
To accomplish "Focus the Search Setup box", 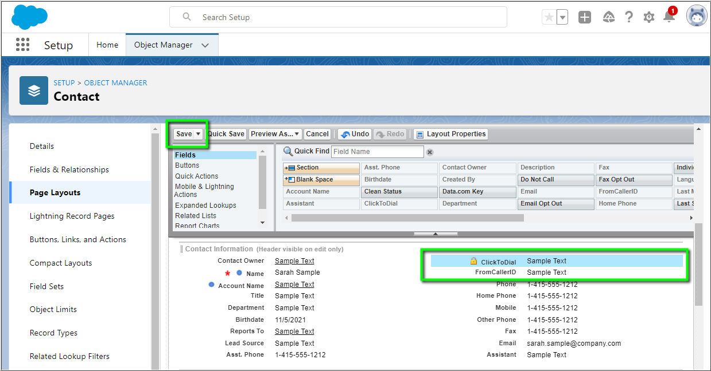I will (338, 17).
